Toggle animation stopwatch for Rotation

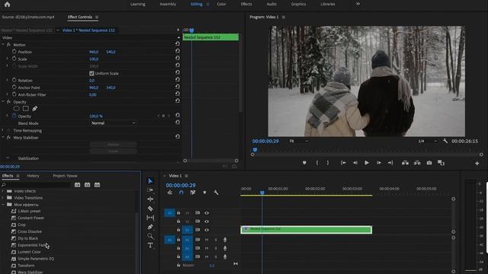(14, 80)
